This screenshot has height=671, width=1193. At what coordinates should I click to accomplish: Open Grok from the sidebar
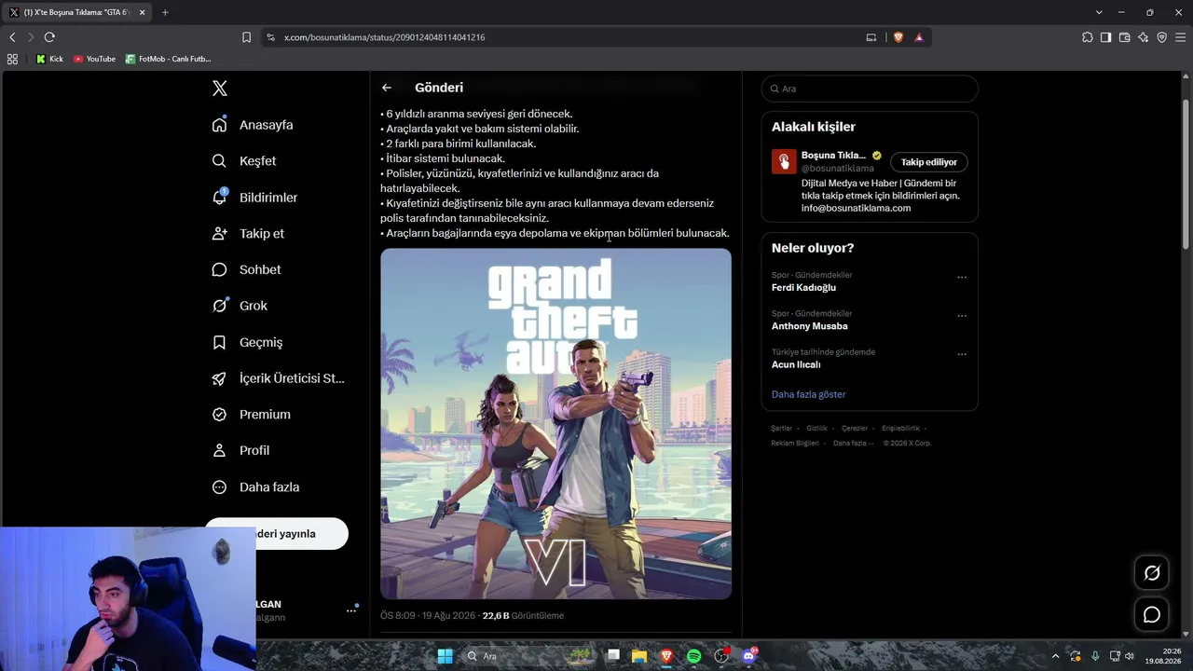pyautogui.click(x=240, y=306)
